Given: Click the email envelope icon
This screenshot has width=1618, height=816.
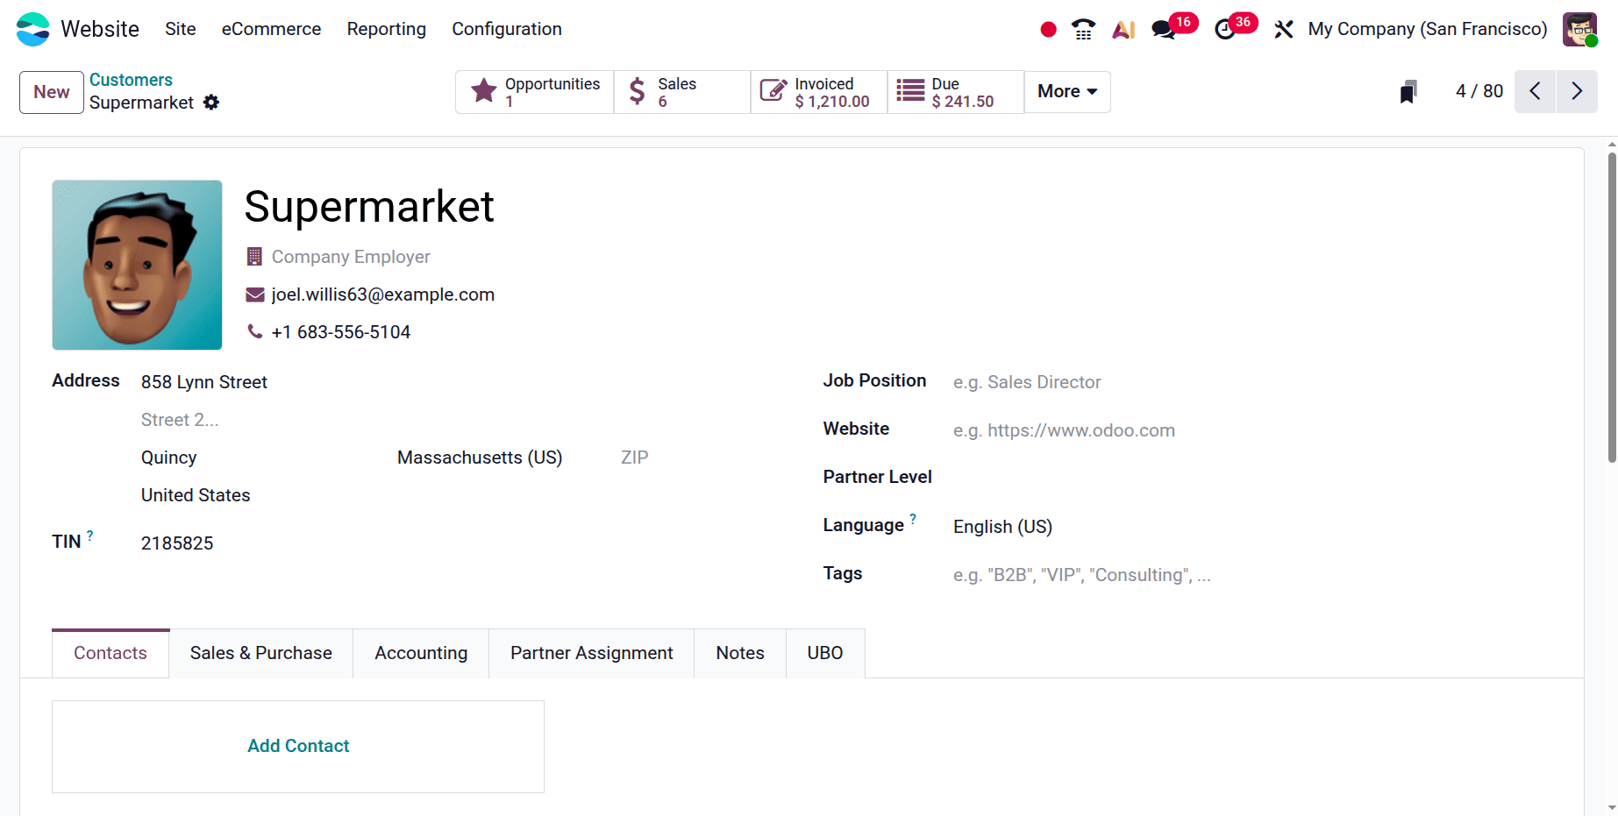Looking at the screenshot, I should pyautogui.click(x=255, y=294).
